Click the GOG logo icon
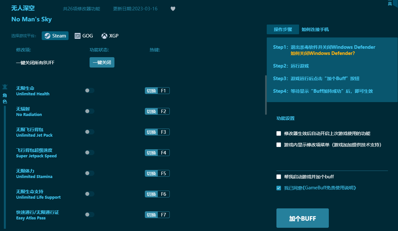This screenshot has height=231, width=398. coord(78,36)
